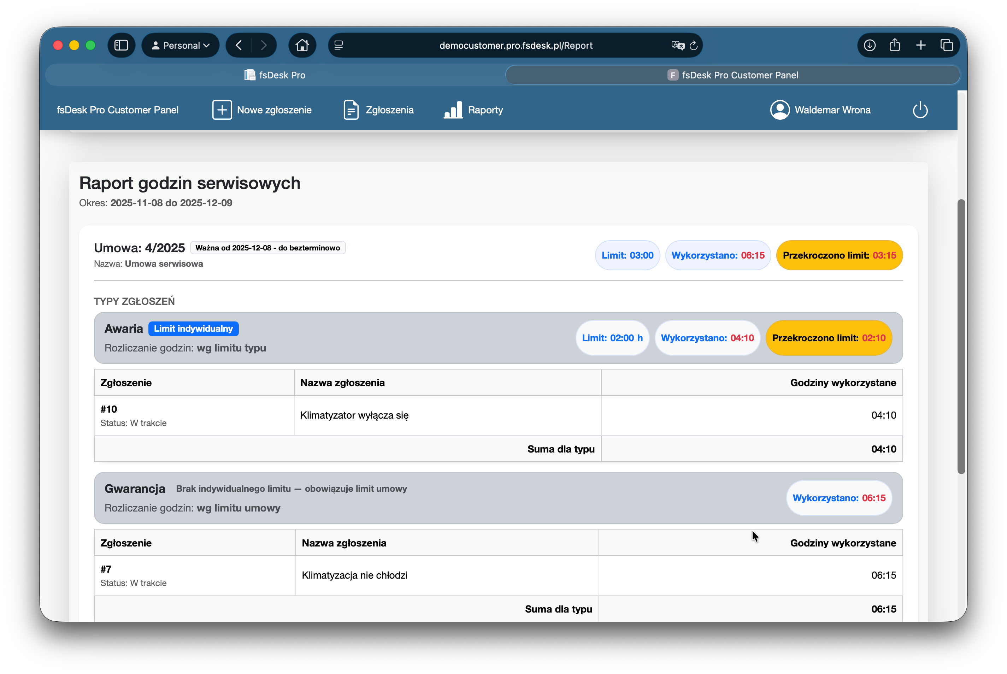Open Waldemar Wrona user avatar

tap(779, 110)
